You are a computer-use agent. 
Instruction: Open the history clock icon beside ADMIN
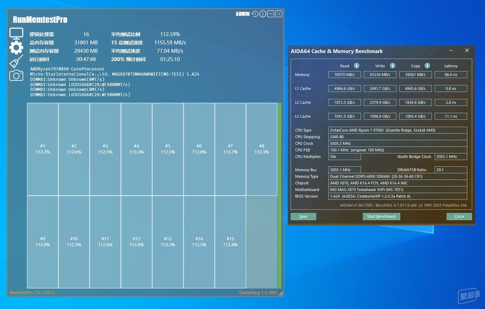pos(255,14)
